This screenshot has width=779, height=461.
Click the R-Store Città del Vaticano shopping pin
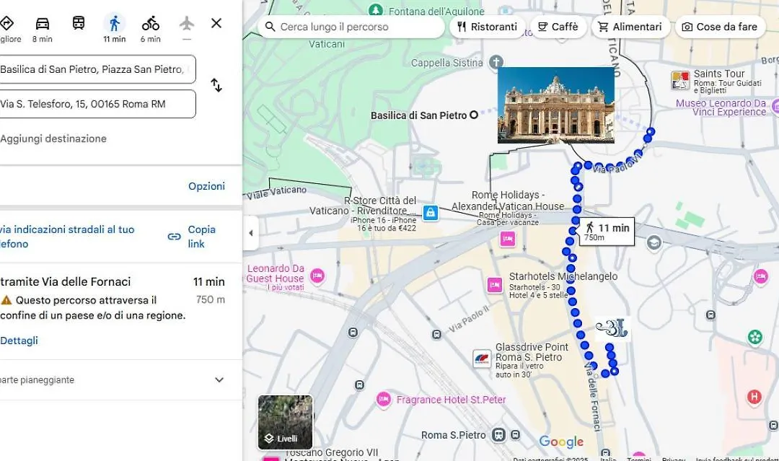[x=430, y=213]
